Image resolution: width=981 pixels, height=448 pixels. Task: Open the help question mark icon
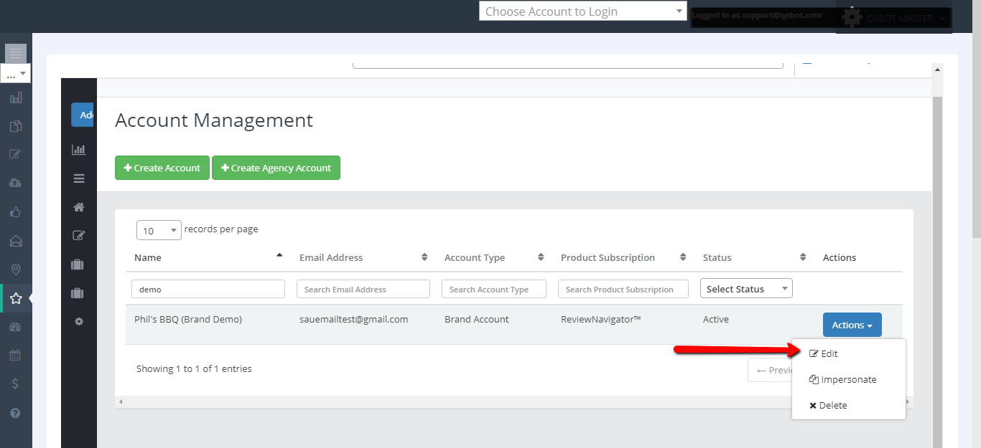pyautogui.click(x=16, y=413)
